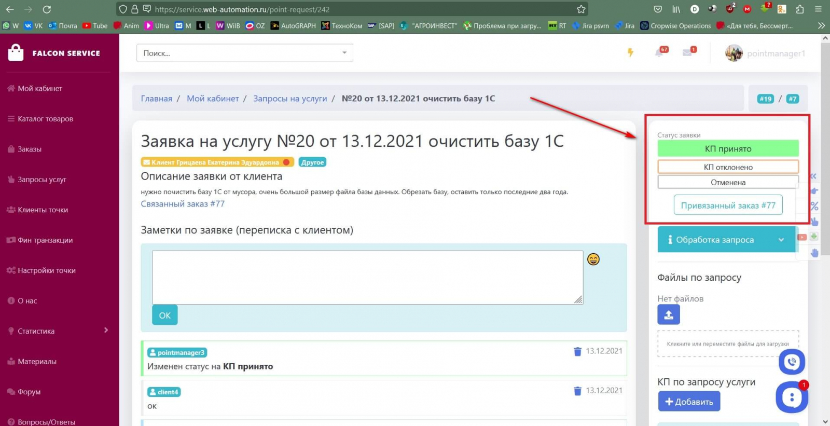Image resolution: width=830 pixels, height=426 pixels.
Task: Focus the notes text area
Action: 367,278
